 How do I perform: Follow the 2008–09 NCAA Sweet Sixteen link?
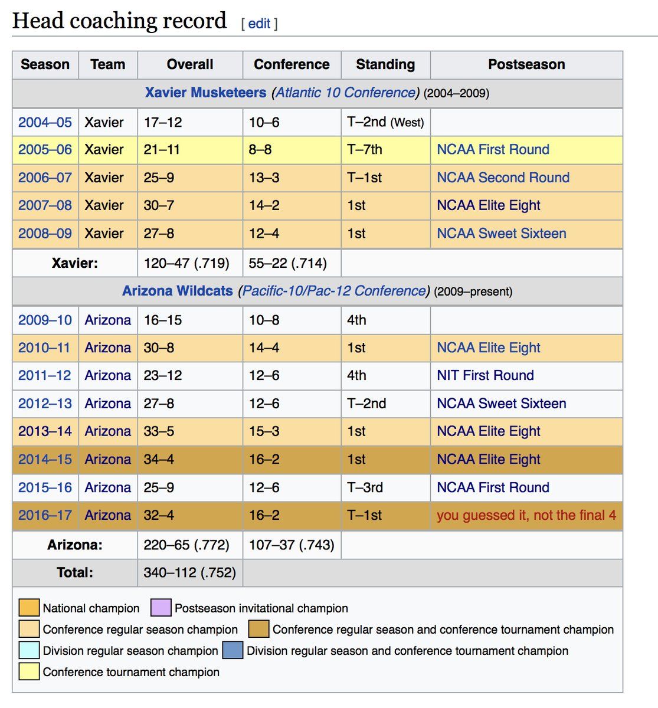(x=501, y=233)
